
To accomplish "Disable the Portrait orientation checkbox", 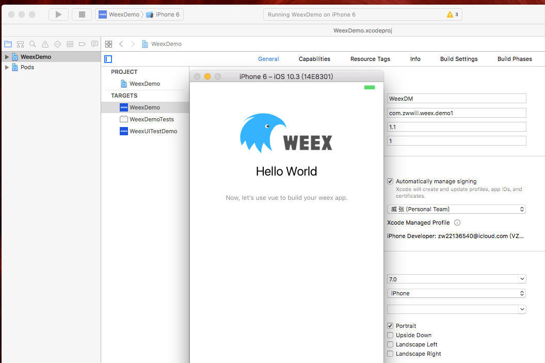I will pos(390,326).
